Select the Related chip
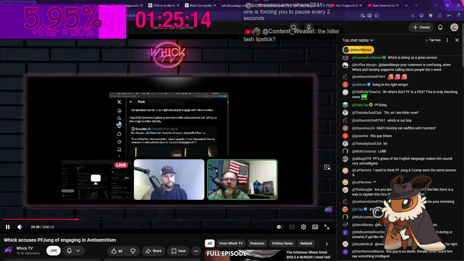464x261 pixels. pos(306,243)
